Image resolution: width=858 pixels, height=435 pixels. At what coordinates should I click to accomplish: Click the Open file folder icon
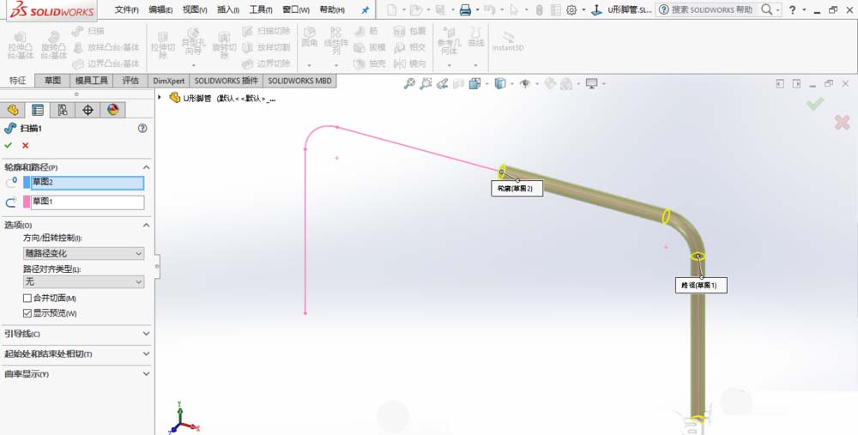(x=416, y=9)
